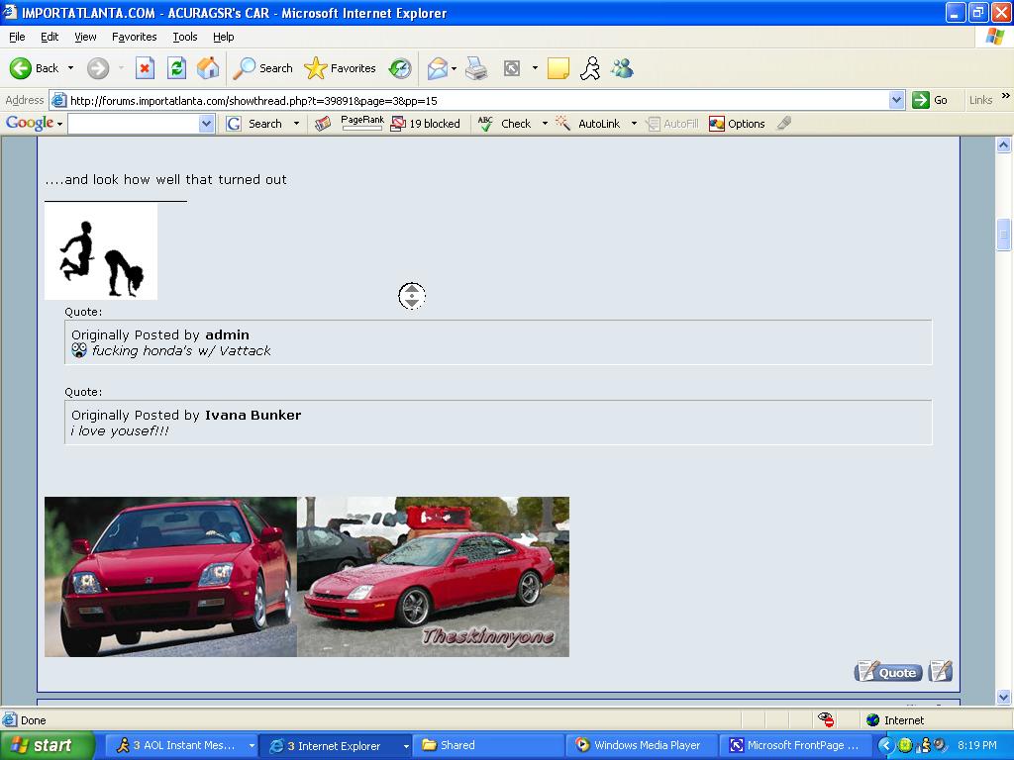
Task: Toggle the Google toolbar highlight pen
Action: pyautogui.click(x=784, y=124)
